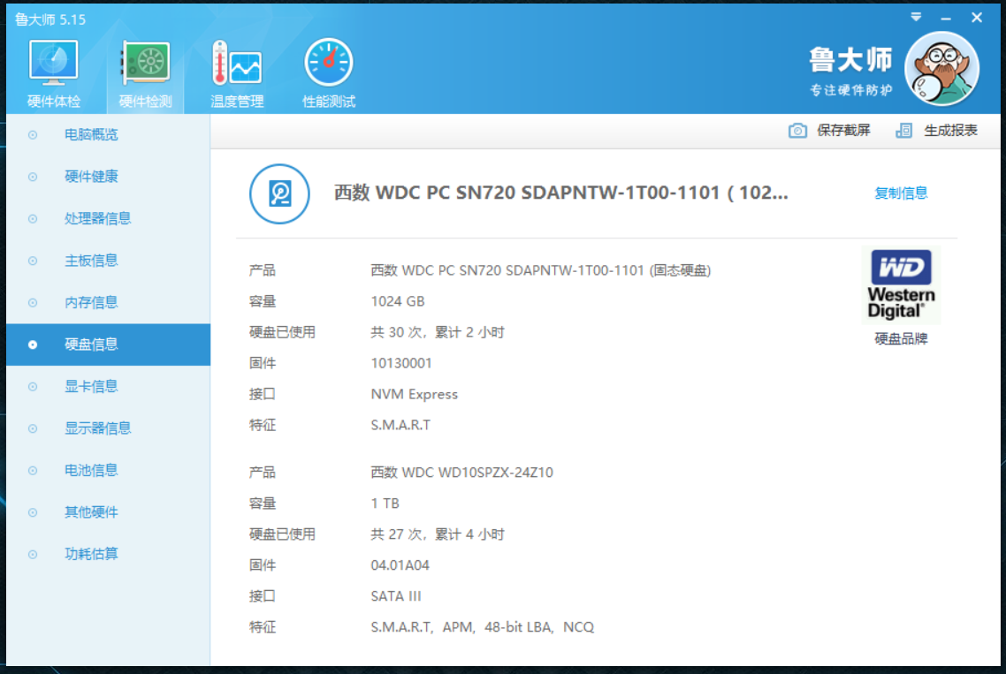
Task: Click the S.M.A.R.T, APM, 48-bit LBA, NCQ features text
Action: (483, 627)
